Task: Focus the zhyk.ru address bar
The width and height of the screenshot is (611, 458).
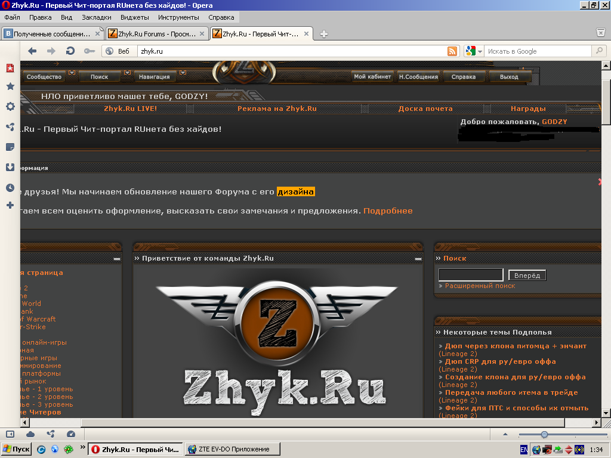Action: coord(292,51)
